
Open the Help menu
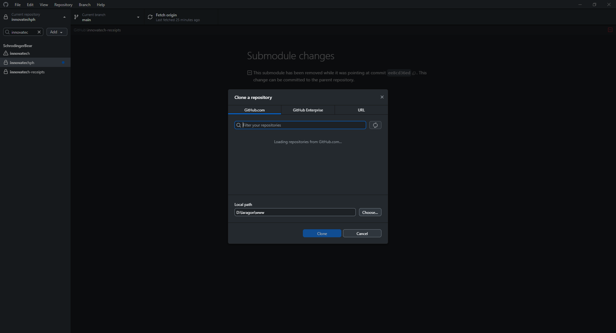[101, 4]
